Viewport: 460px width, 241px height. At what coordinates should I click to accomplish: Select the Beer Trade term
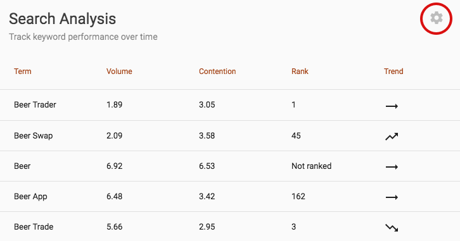pos(34,227)
